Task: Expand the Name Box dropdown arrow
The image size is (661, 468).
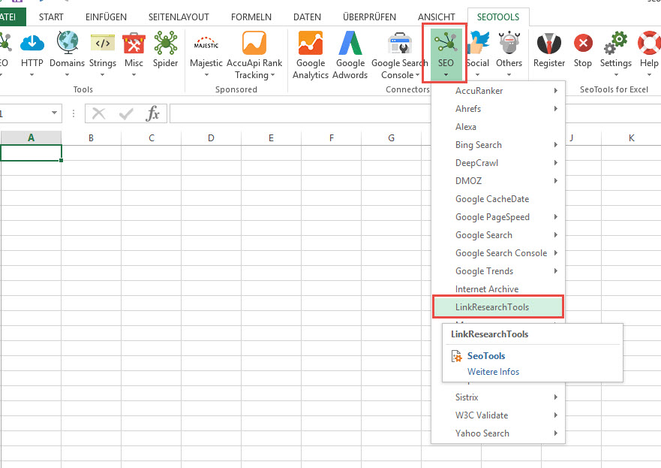Action: pos(54,113)
